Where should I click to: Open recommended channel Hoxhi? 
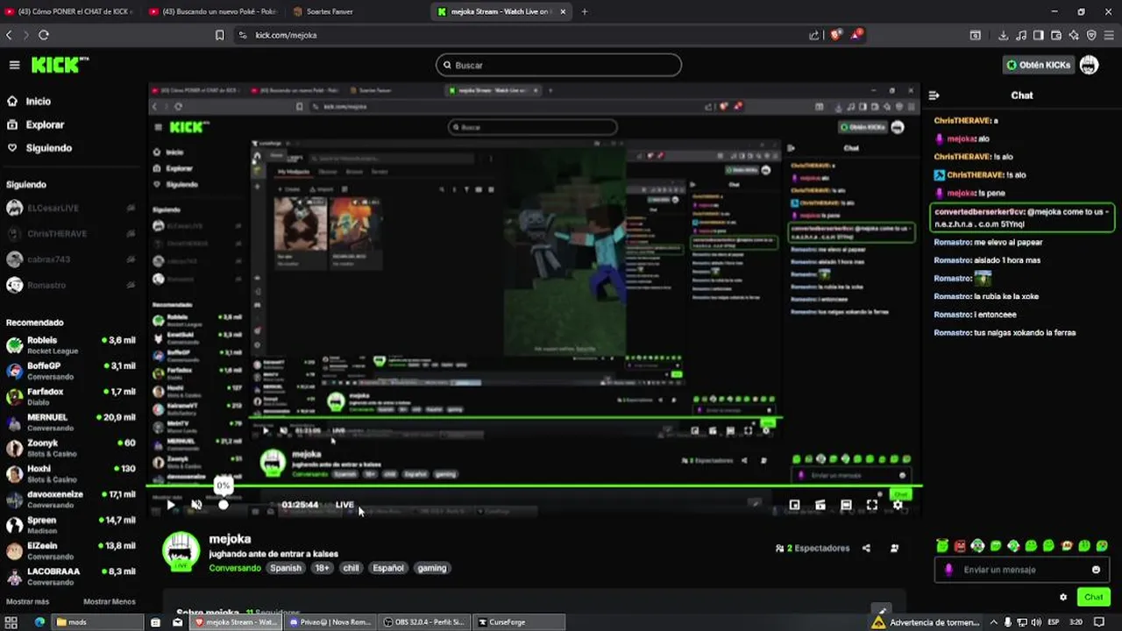tap(70, 473)
